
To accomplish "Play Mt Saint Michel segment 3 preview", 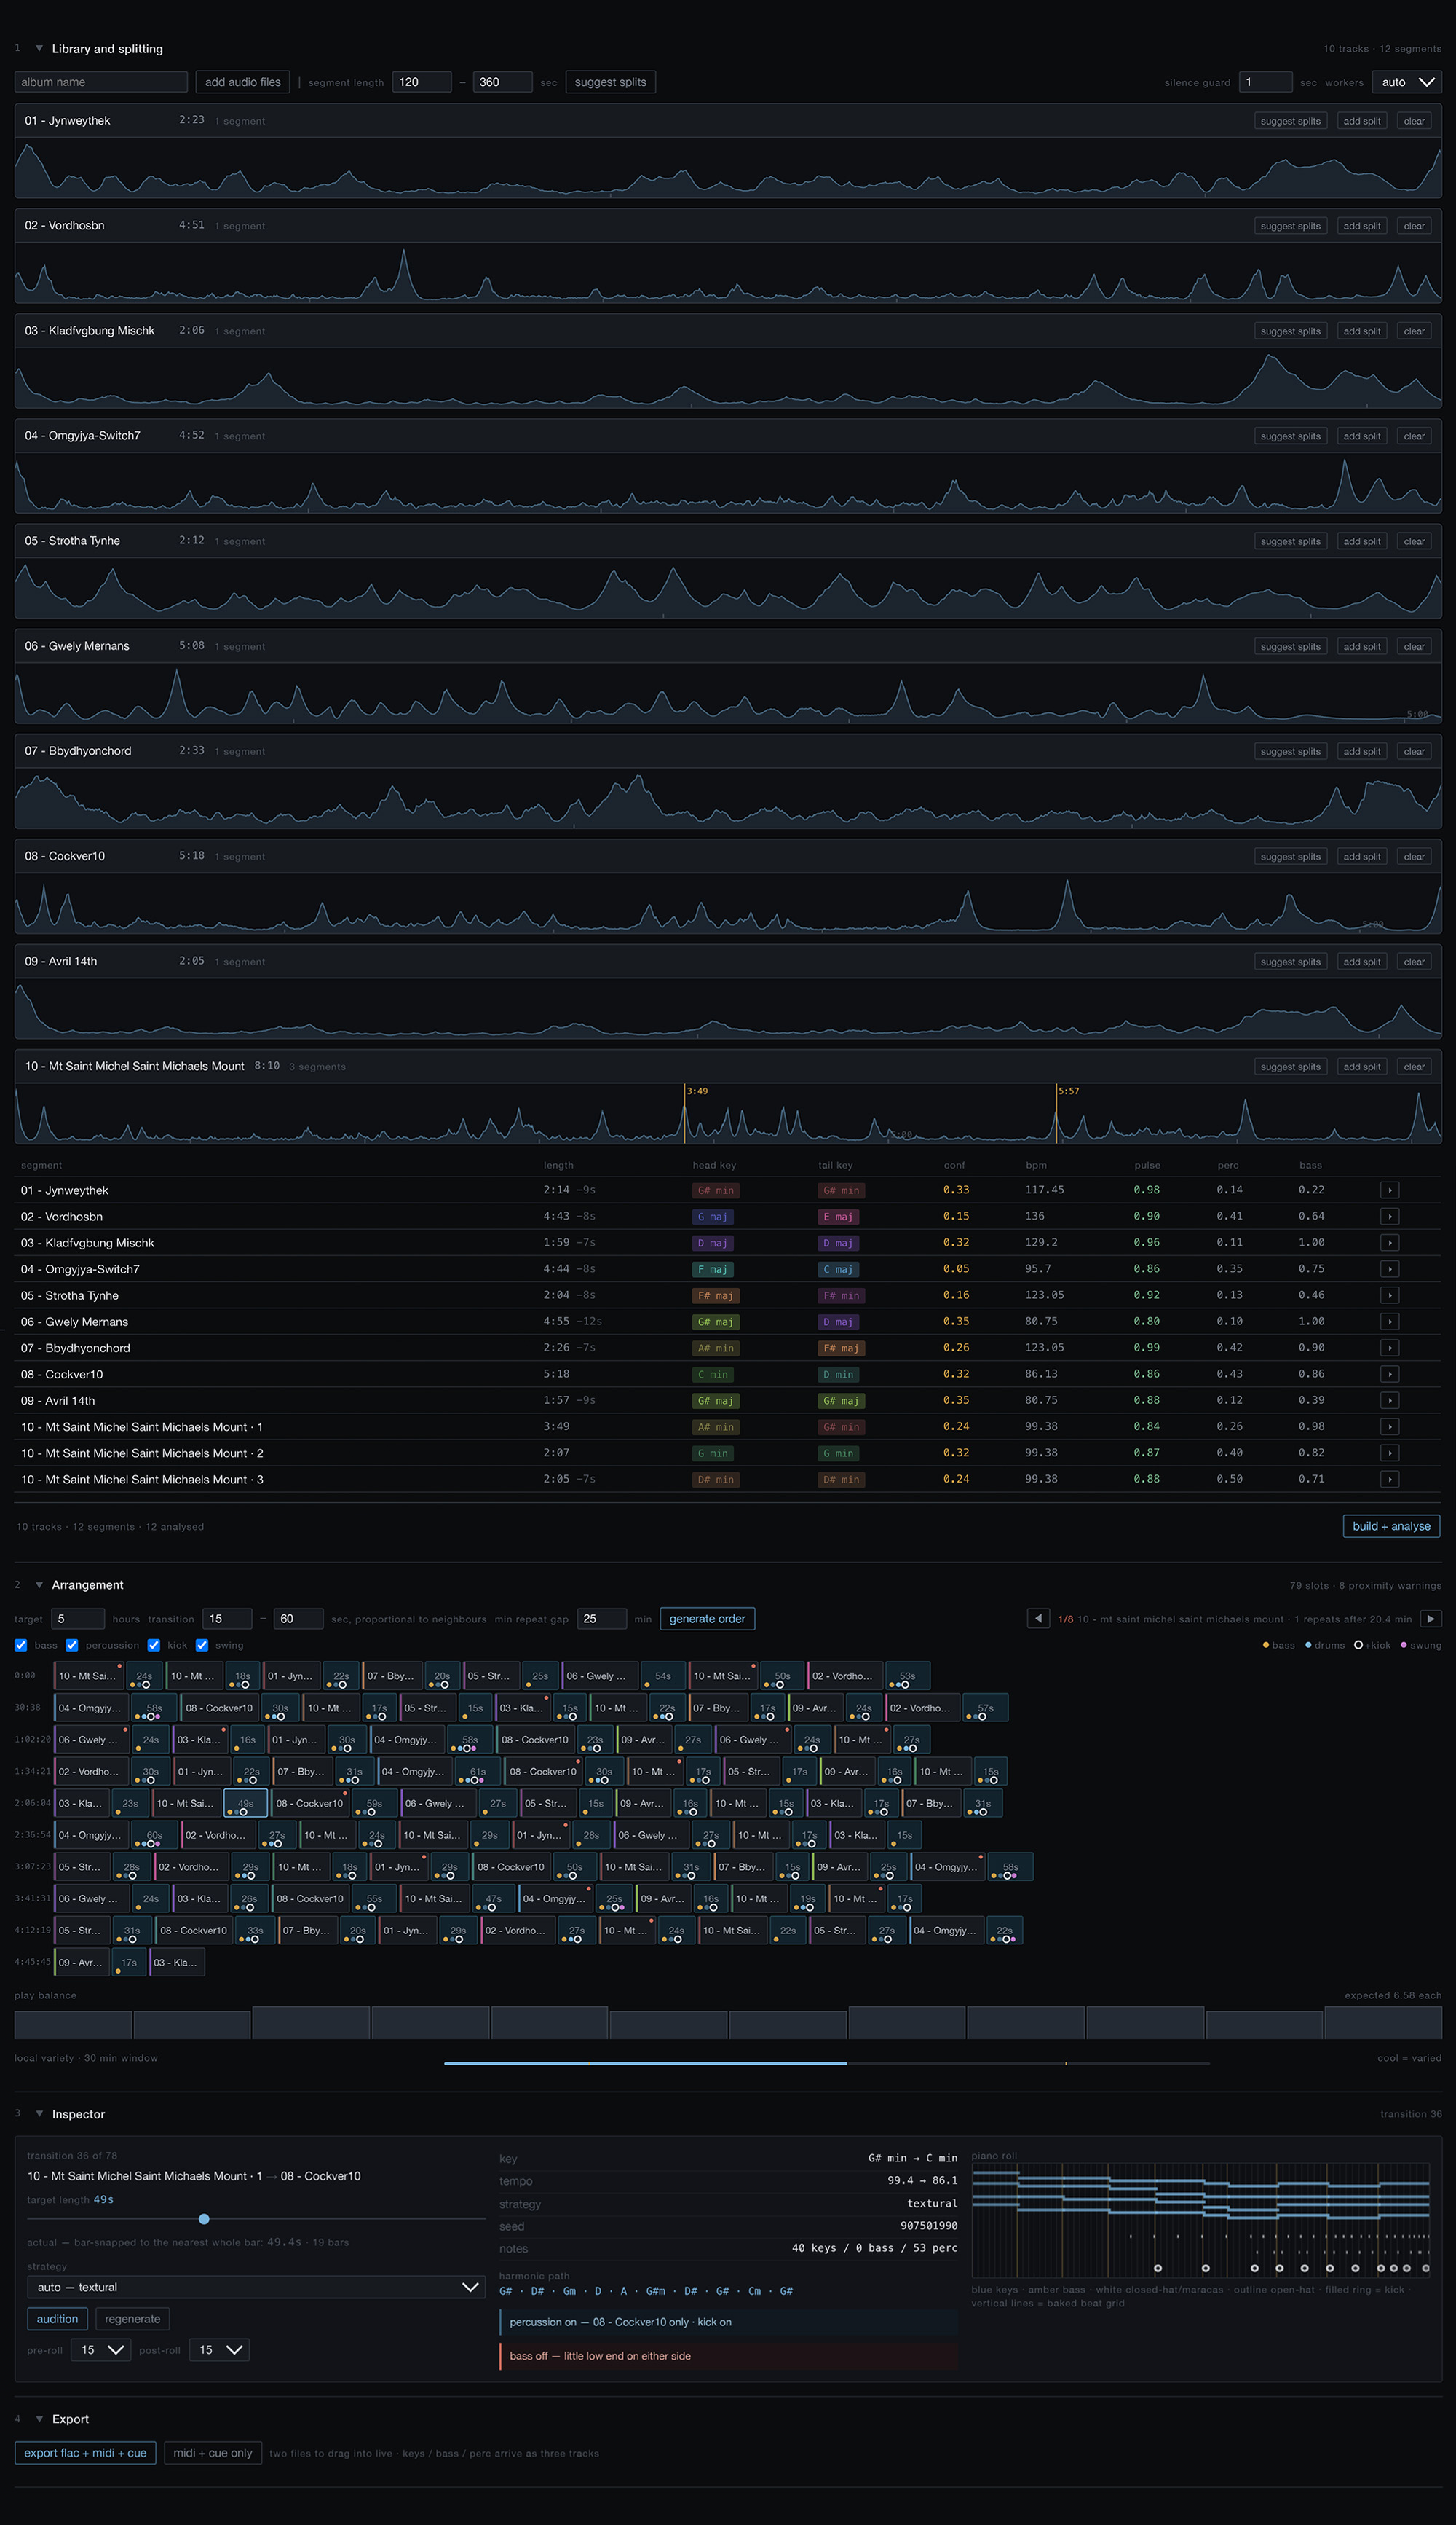I will point(1389,1480).
